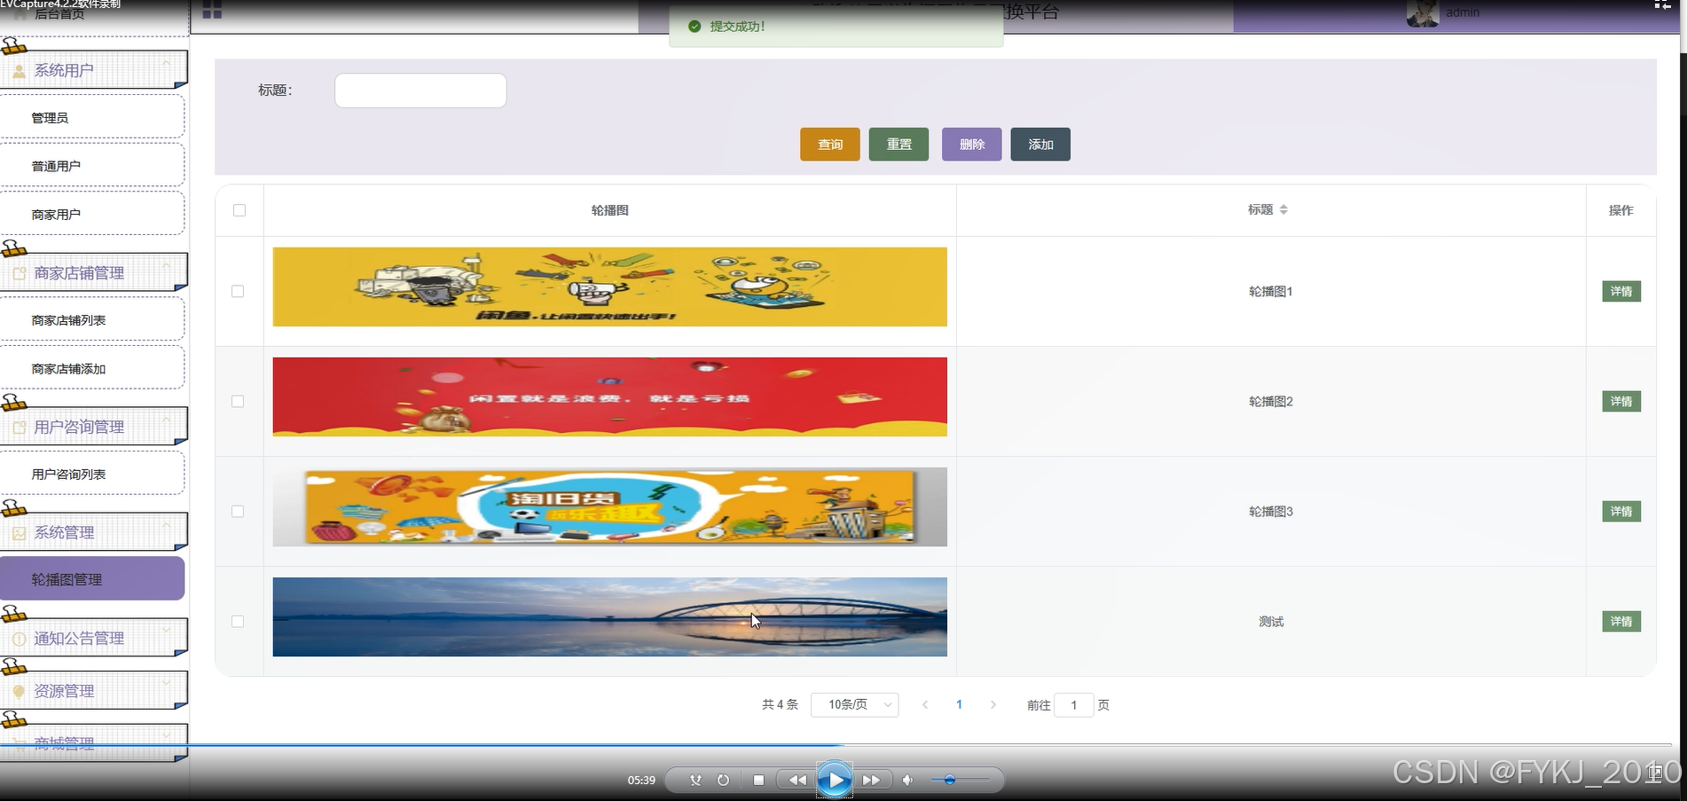Image resolution: width=1687 pixels, height=801 pixels.
Task: Mute the player speaker icon
Action: [x=907, y=780]
